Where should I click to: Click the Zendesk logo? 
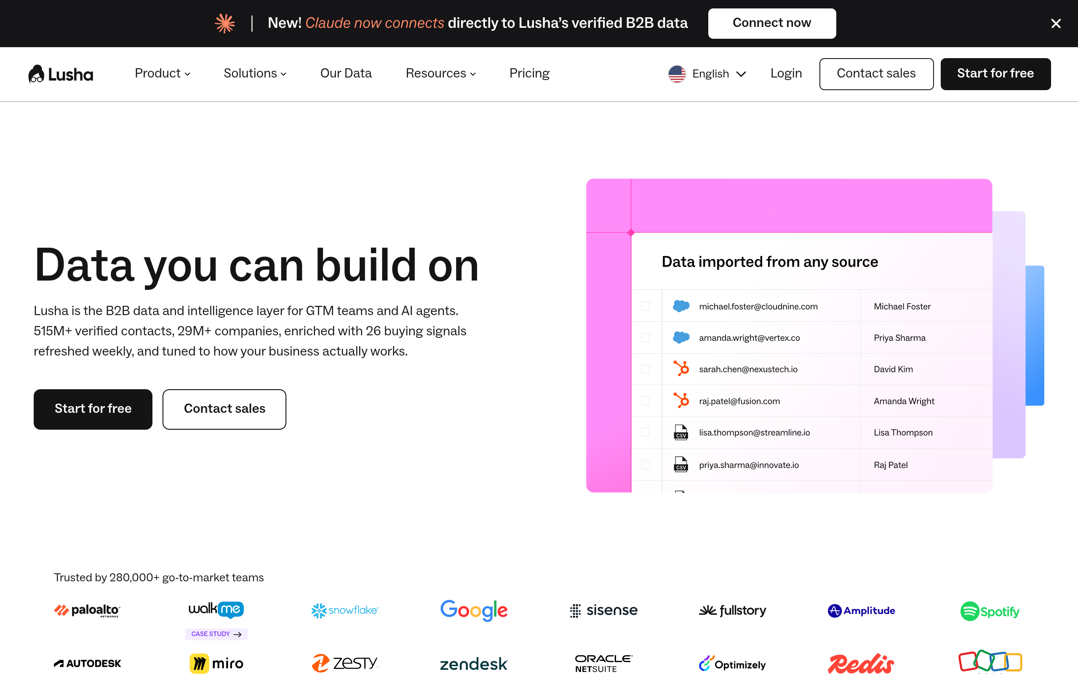coord(474,664)
